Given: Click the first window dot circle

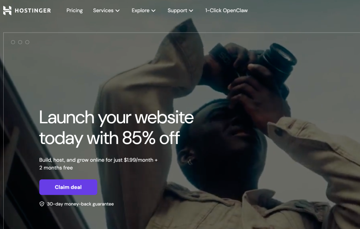Looking at the screenshot, I should pyautogui.click(x=13, y=42).
